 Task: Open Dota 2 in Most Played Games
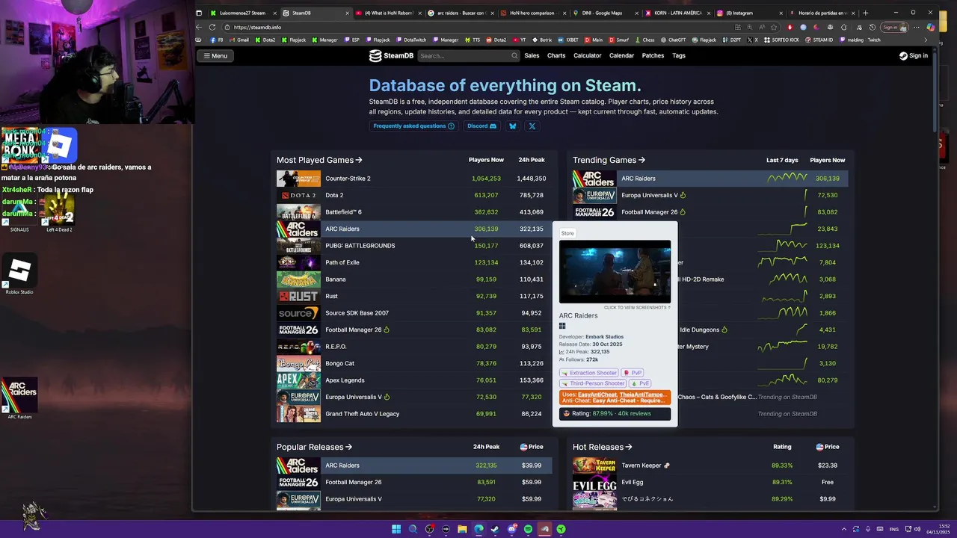coord(414,195)
